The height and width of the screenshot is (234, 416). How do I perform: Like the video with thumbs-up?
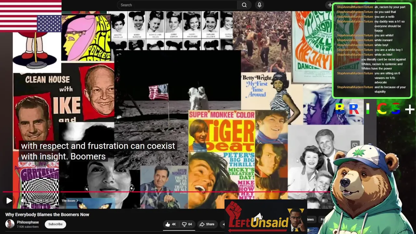[170, 224]
